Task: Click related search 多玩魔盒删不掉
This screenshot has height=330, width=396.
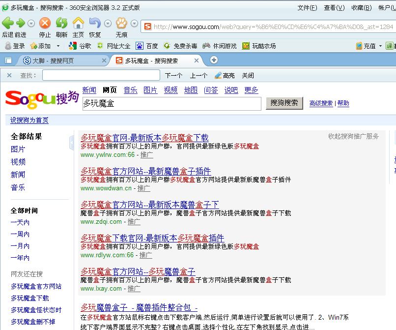Action: click(x=33, y=322)
